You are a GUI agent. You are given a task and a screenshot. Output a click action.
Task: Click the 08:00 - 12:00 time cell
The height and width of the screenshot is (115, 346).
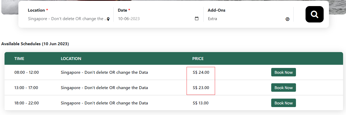point(27,72)
